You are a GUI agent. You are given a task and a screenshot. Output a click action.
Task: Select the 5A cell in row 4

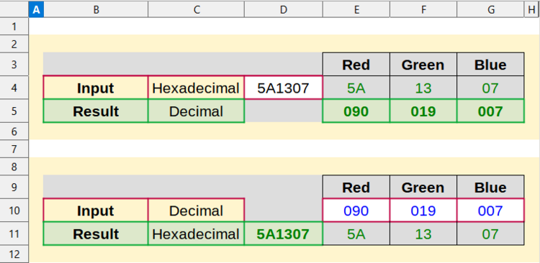356,88
